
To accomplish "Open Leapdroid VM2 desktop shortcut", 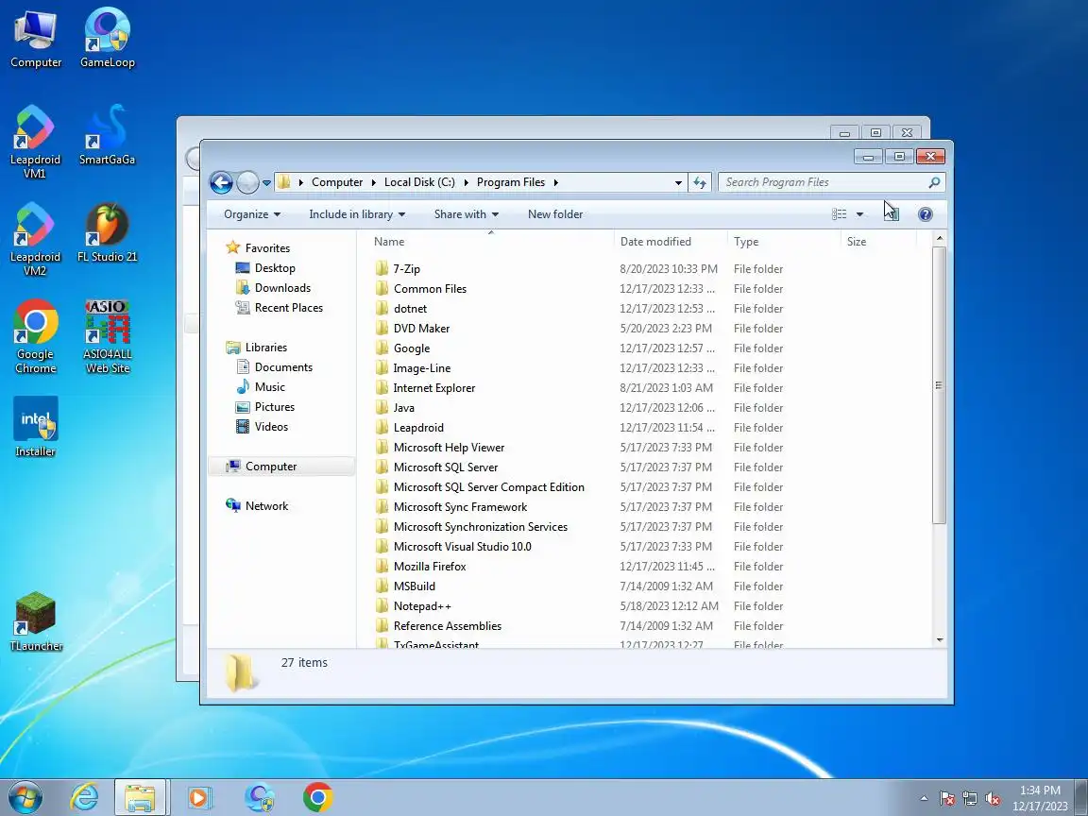I will [35, 239].
